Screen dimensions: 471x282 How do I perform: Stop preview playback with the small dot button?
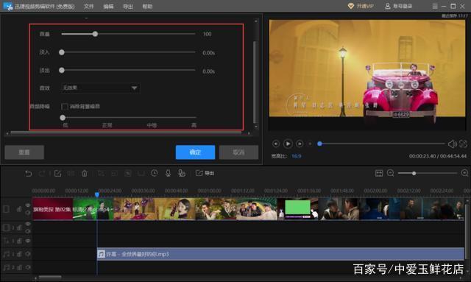coord(310,144)
